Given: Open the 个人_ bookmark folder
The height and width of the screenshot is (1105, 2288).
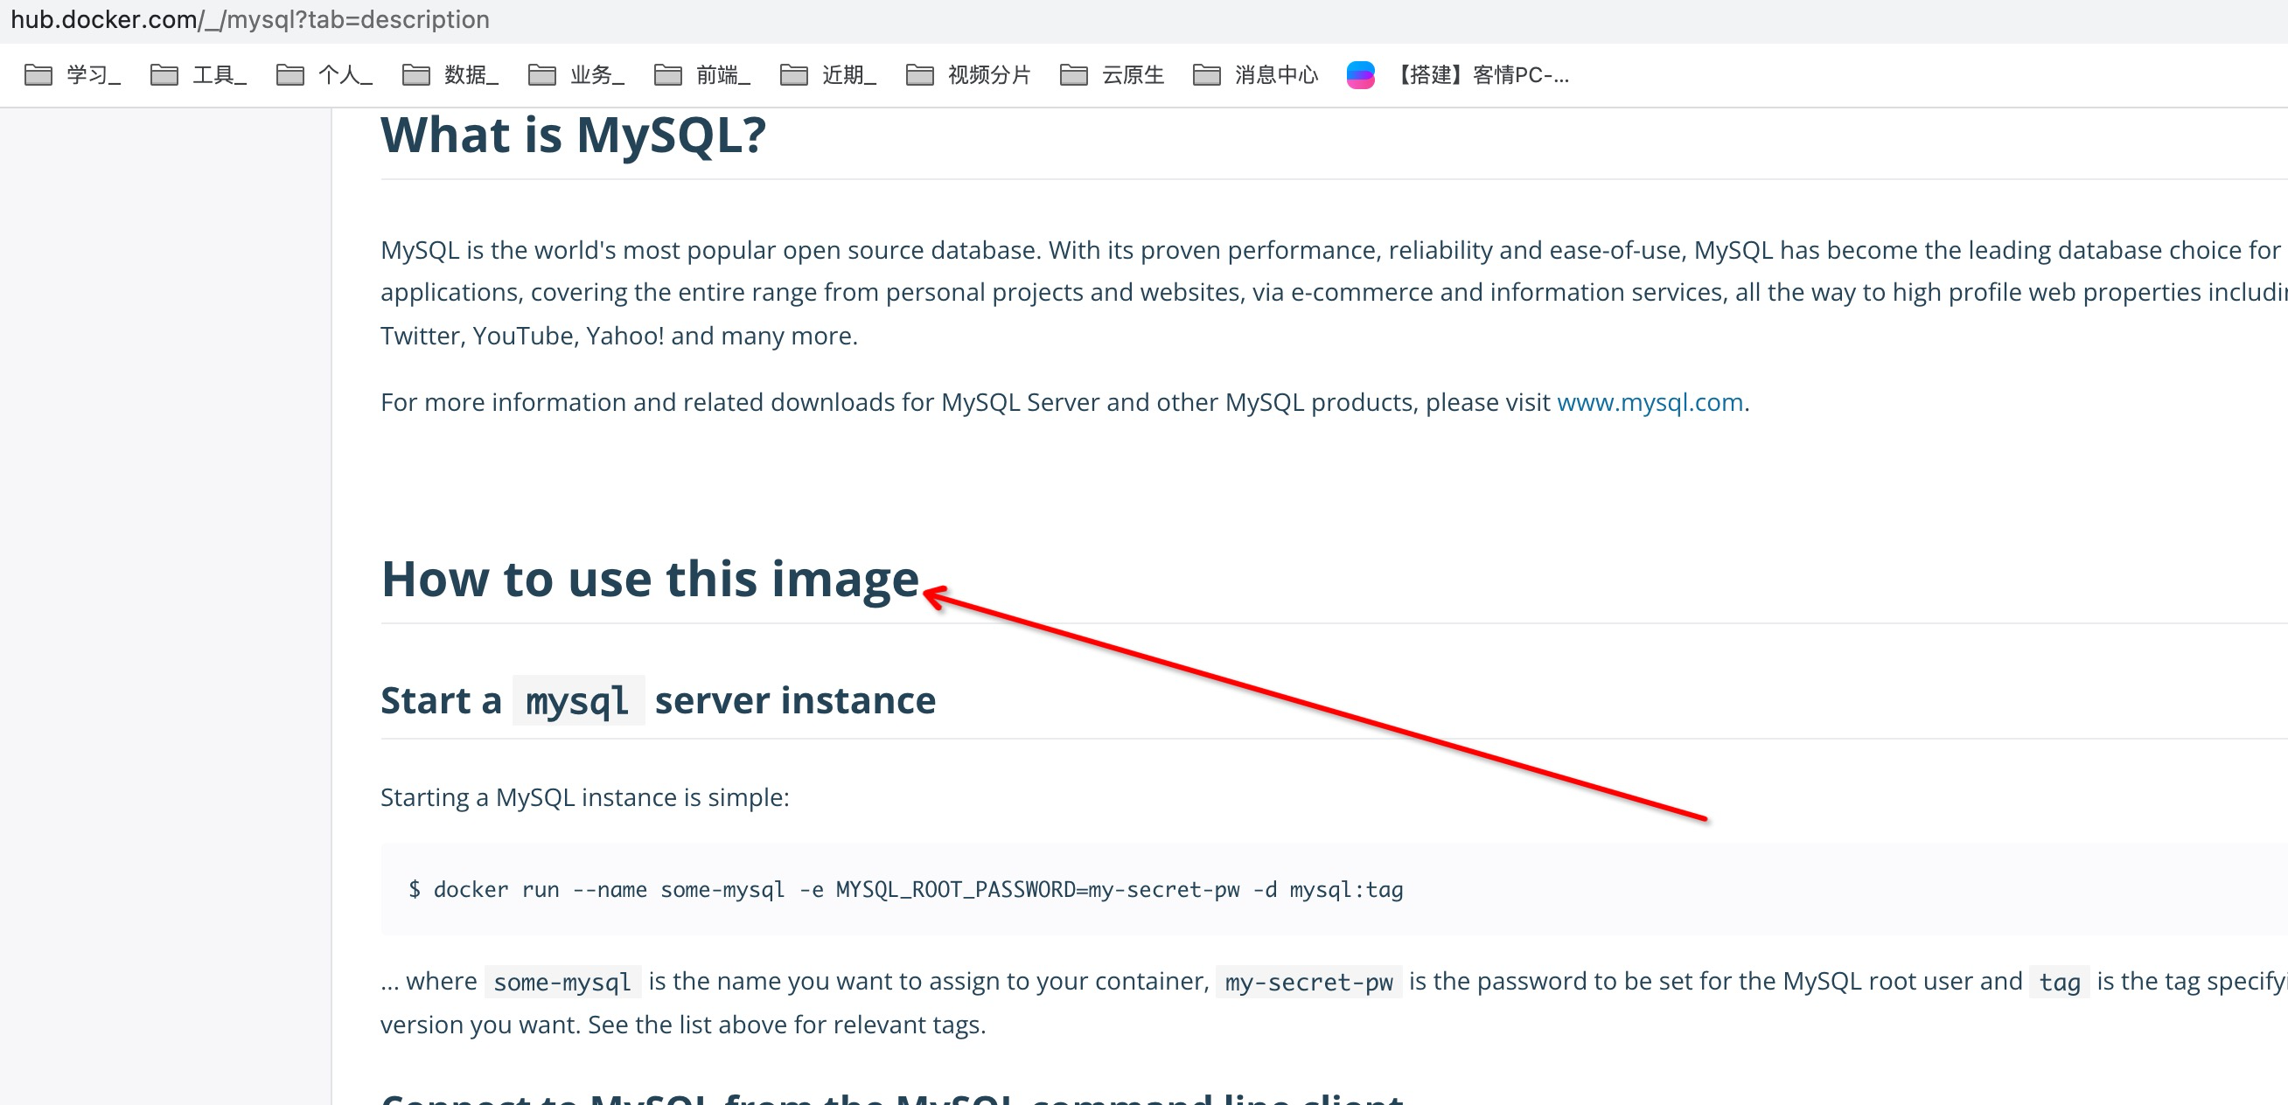Looking at the screenshot, I should pyautogui.click(x=325, y=75).
